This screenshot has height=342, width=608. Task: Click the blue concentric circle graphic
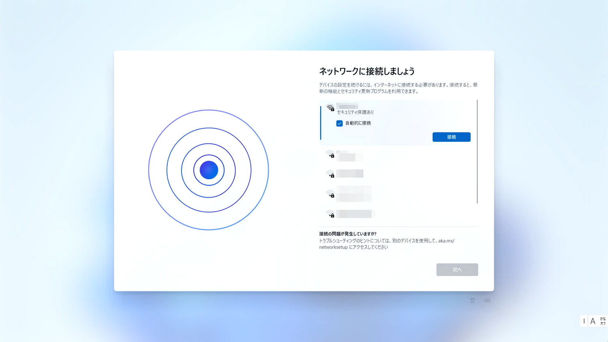[x=209, y=170]
